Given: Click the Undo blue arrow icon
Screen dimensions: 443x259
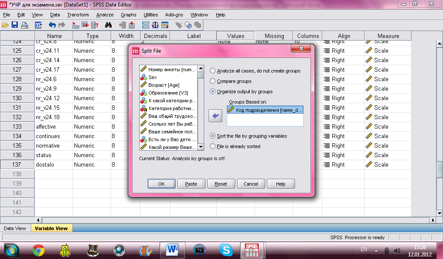Looking at the screenshot, I should pyautogui.click(x=52, y=25).
